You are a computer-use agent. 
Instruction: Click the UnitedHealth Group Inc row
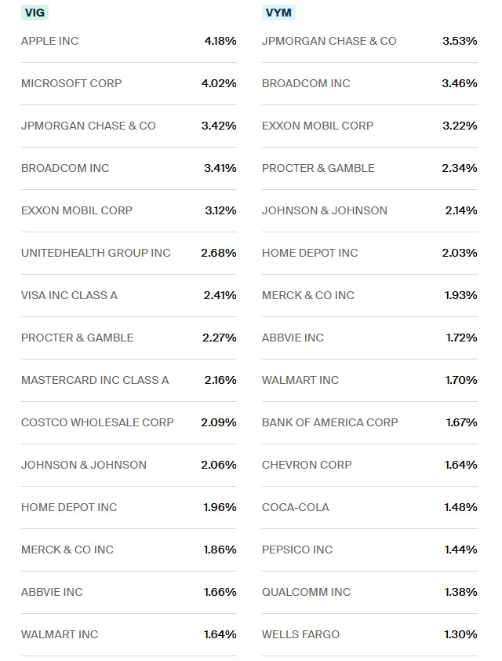pos(96,253)
